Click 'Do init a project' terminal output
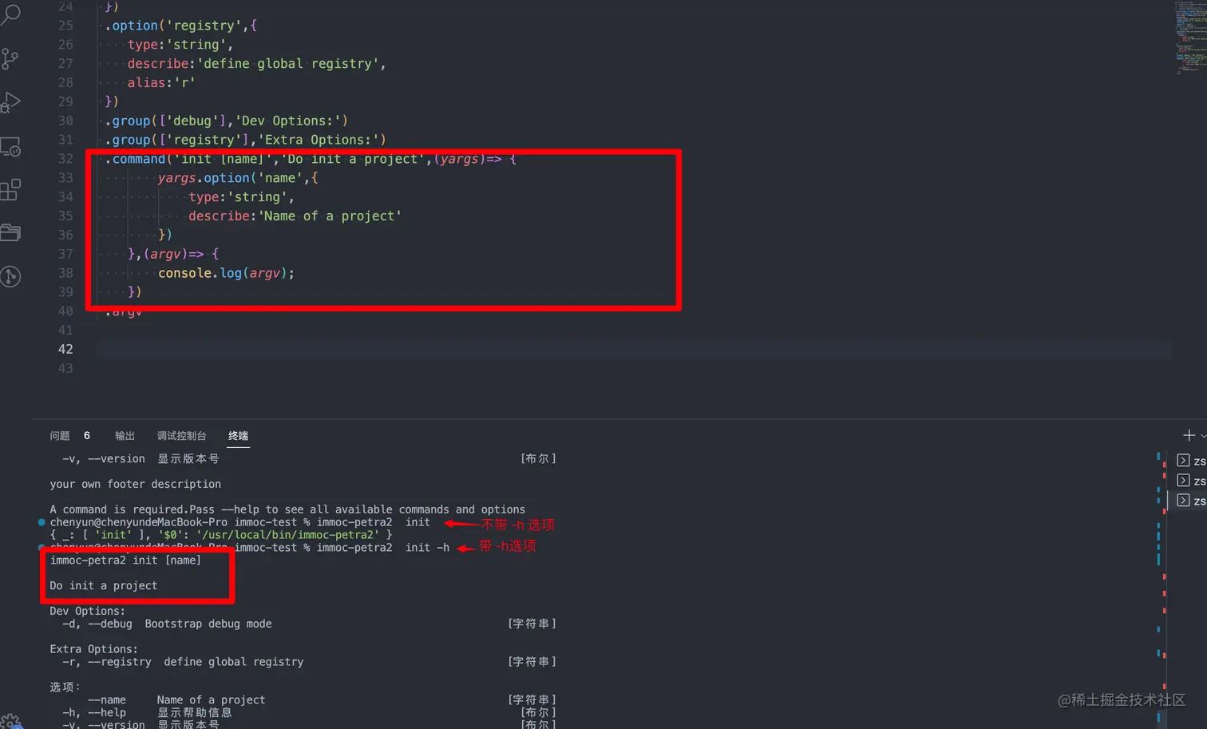The height and width of the screenshot is (729, 1207). click(x=104, y=586)
